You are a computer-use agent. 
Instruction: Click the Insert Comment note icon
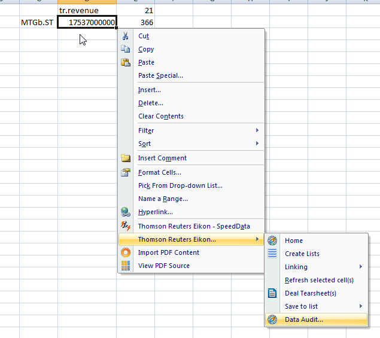tap(126, 158)
